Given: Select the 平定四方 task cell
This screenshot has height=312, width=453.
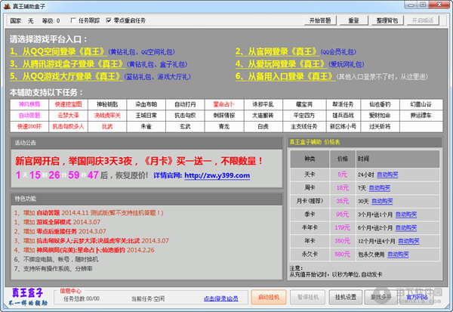Looking at the screenshot, I should 304,116.
